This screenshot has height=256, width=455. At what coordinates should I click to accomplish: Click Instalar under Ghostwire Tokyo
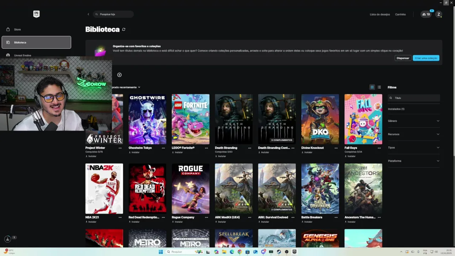(x=134, y=152)
